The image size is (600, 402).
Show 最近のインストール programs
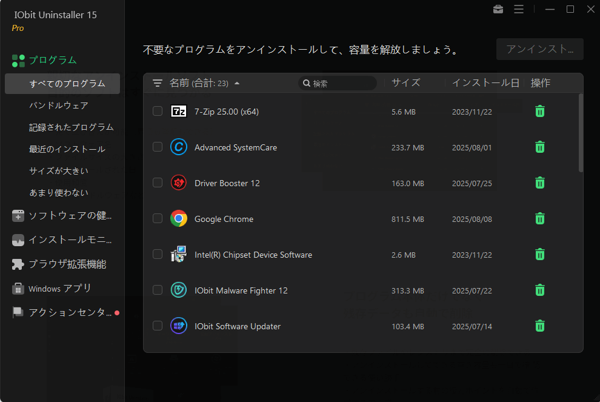[x=67, y=149]
